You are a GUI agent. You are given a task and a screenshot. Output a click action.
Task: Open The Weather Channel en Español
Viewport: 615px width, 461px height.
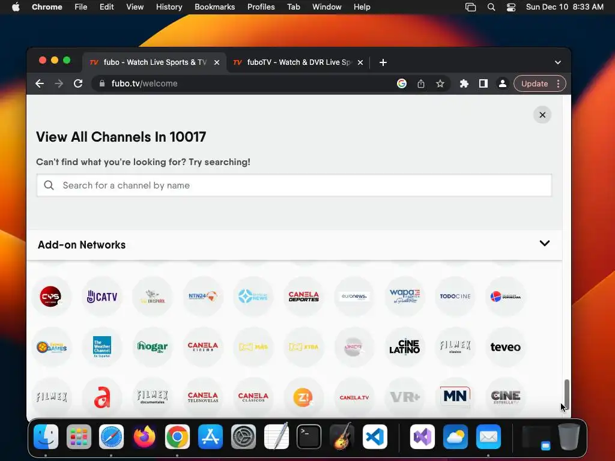pos(102,347)
